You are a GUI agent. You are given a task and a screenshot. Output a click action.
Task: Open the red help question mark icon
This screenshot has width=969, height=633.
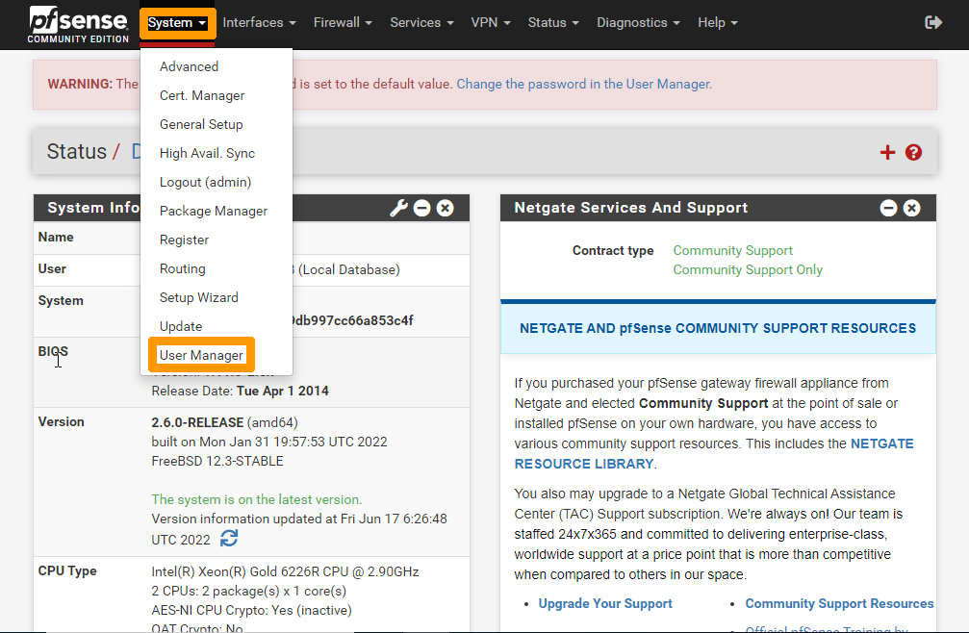913,152
